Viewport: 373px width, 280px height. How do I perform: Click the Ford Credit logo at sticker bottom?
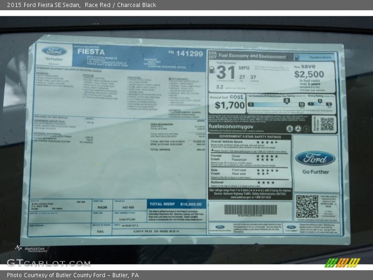pos(291,228)
